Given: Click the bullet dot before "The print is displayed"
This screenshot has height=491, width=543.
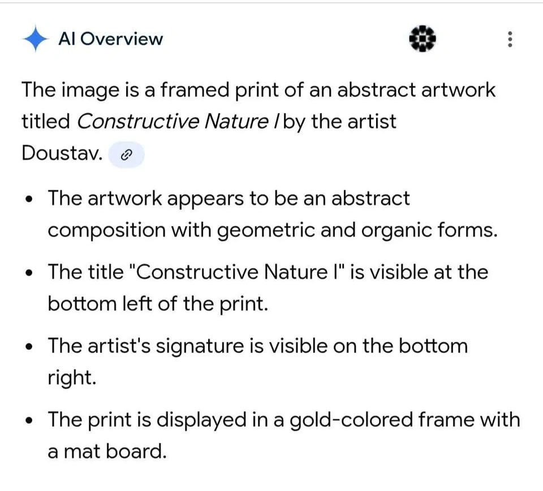Looking at the screenshot, I should 29,421.
